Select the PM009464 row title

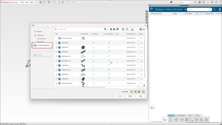pyautogui.click(x=65, y=74)
